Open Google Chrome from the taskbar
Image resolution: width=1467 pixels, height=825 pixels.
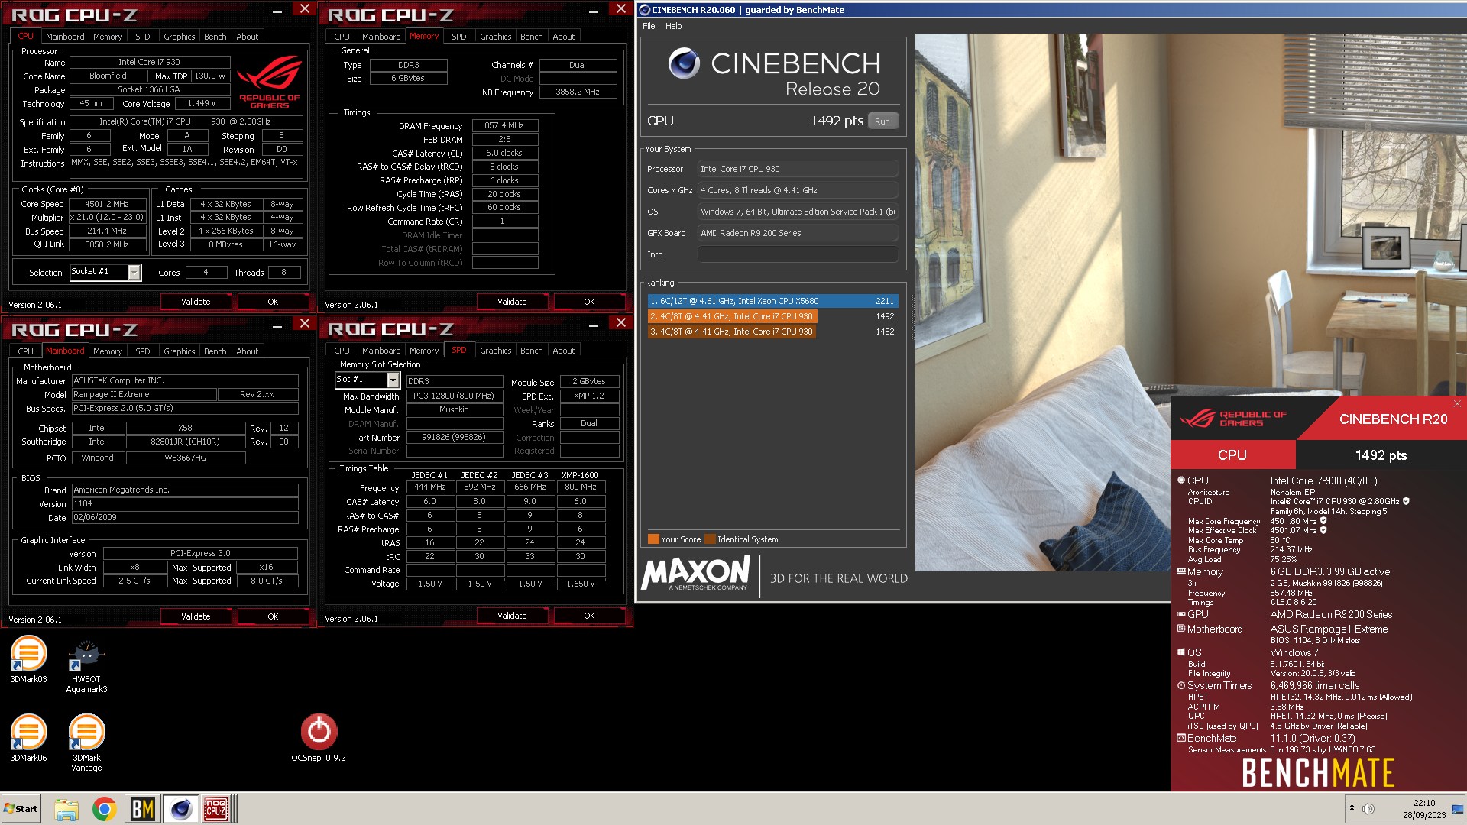[x=104, y=809]
